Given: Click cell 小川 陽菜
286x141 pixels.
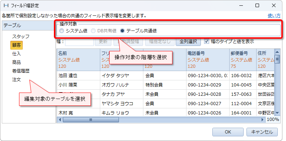Looking at the screenshot, I should (x=78, y=85).
